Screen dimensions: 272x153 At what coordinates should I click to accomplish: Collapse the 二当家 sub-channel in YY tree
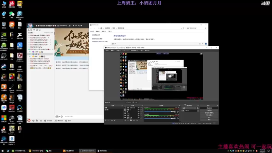pos(30,52)
